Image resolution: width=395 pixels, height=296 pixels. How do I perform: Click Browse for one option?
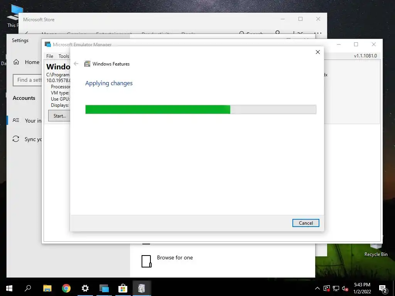(x=175, y=257)
